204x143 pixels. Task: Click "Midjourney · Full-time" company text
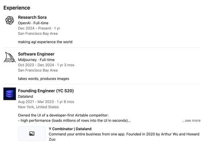click(36, 60)
